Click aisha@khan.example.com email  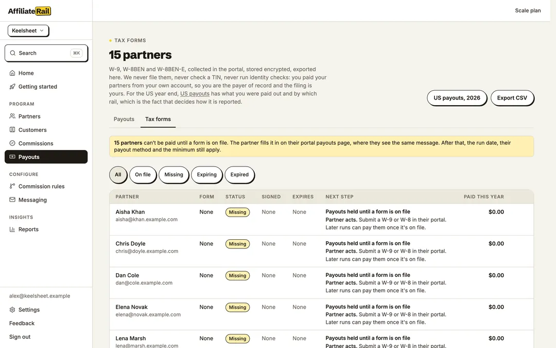[146, 220]
